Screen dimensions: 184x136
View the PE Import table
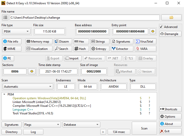tap(73, 58)
